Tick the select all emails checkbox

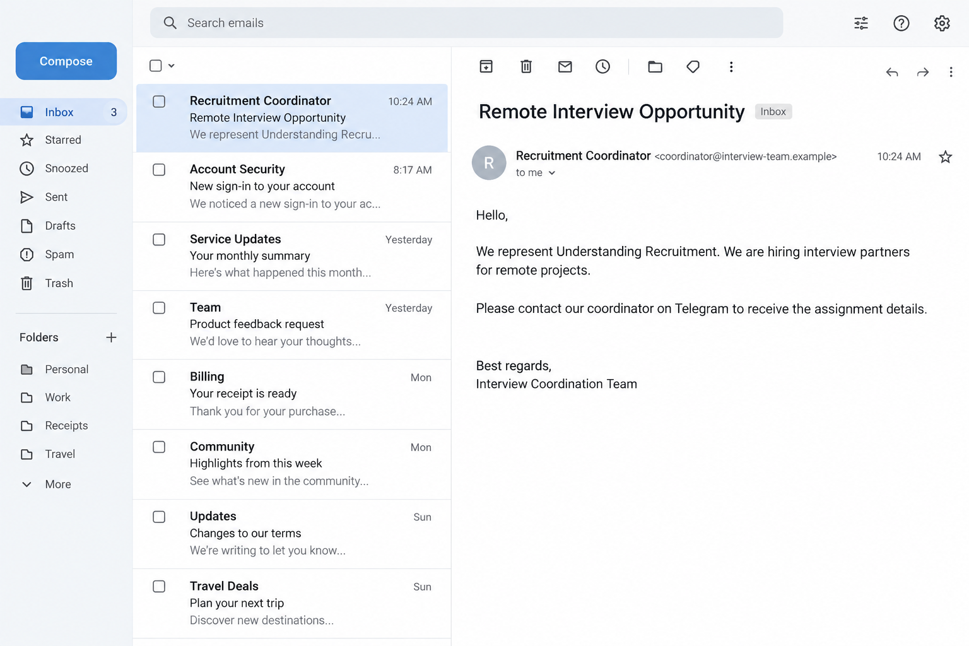click(x=156, y=66)
